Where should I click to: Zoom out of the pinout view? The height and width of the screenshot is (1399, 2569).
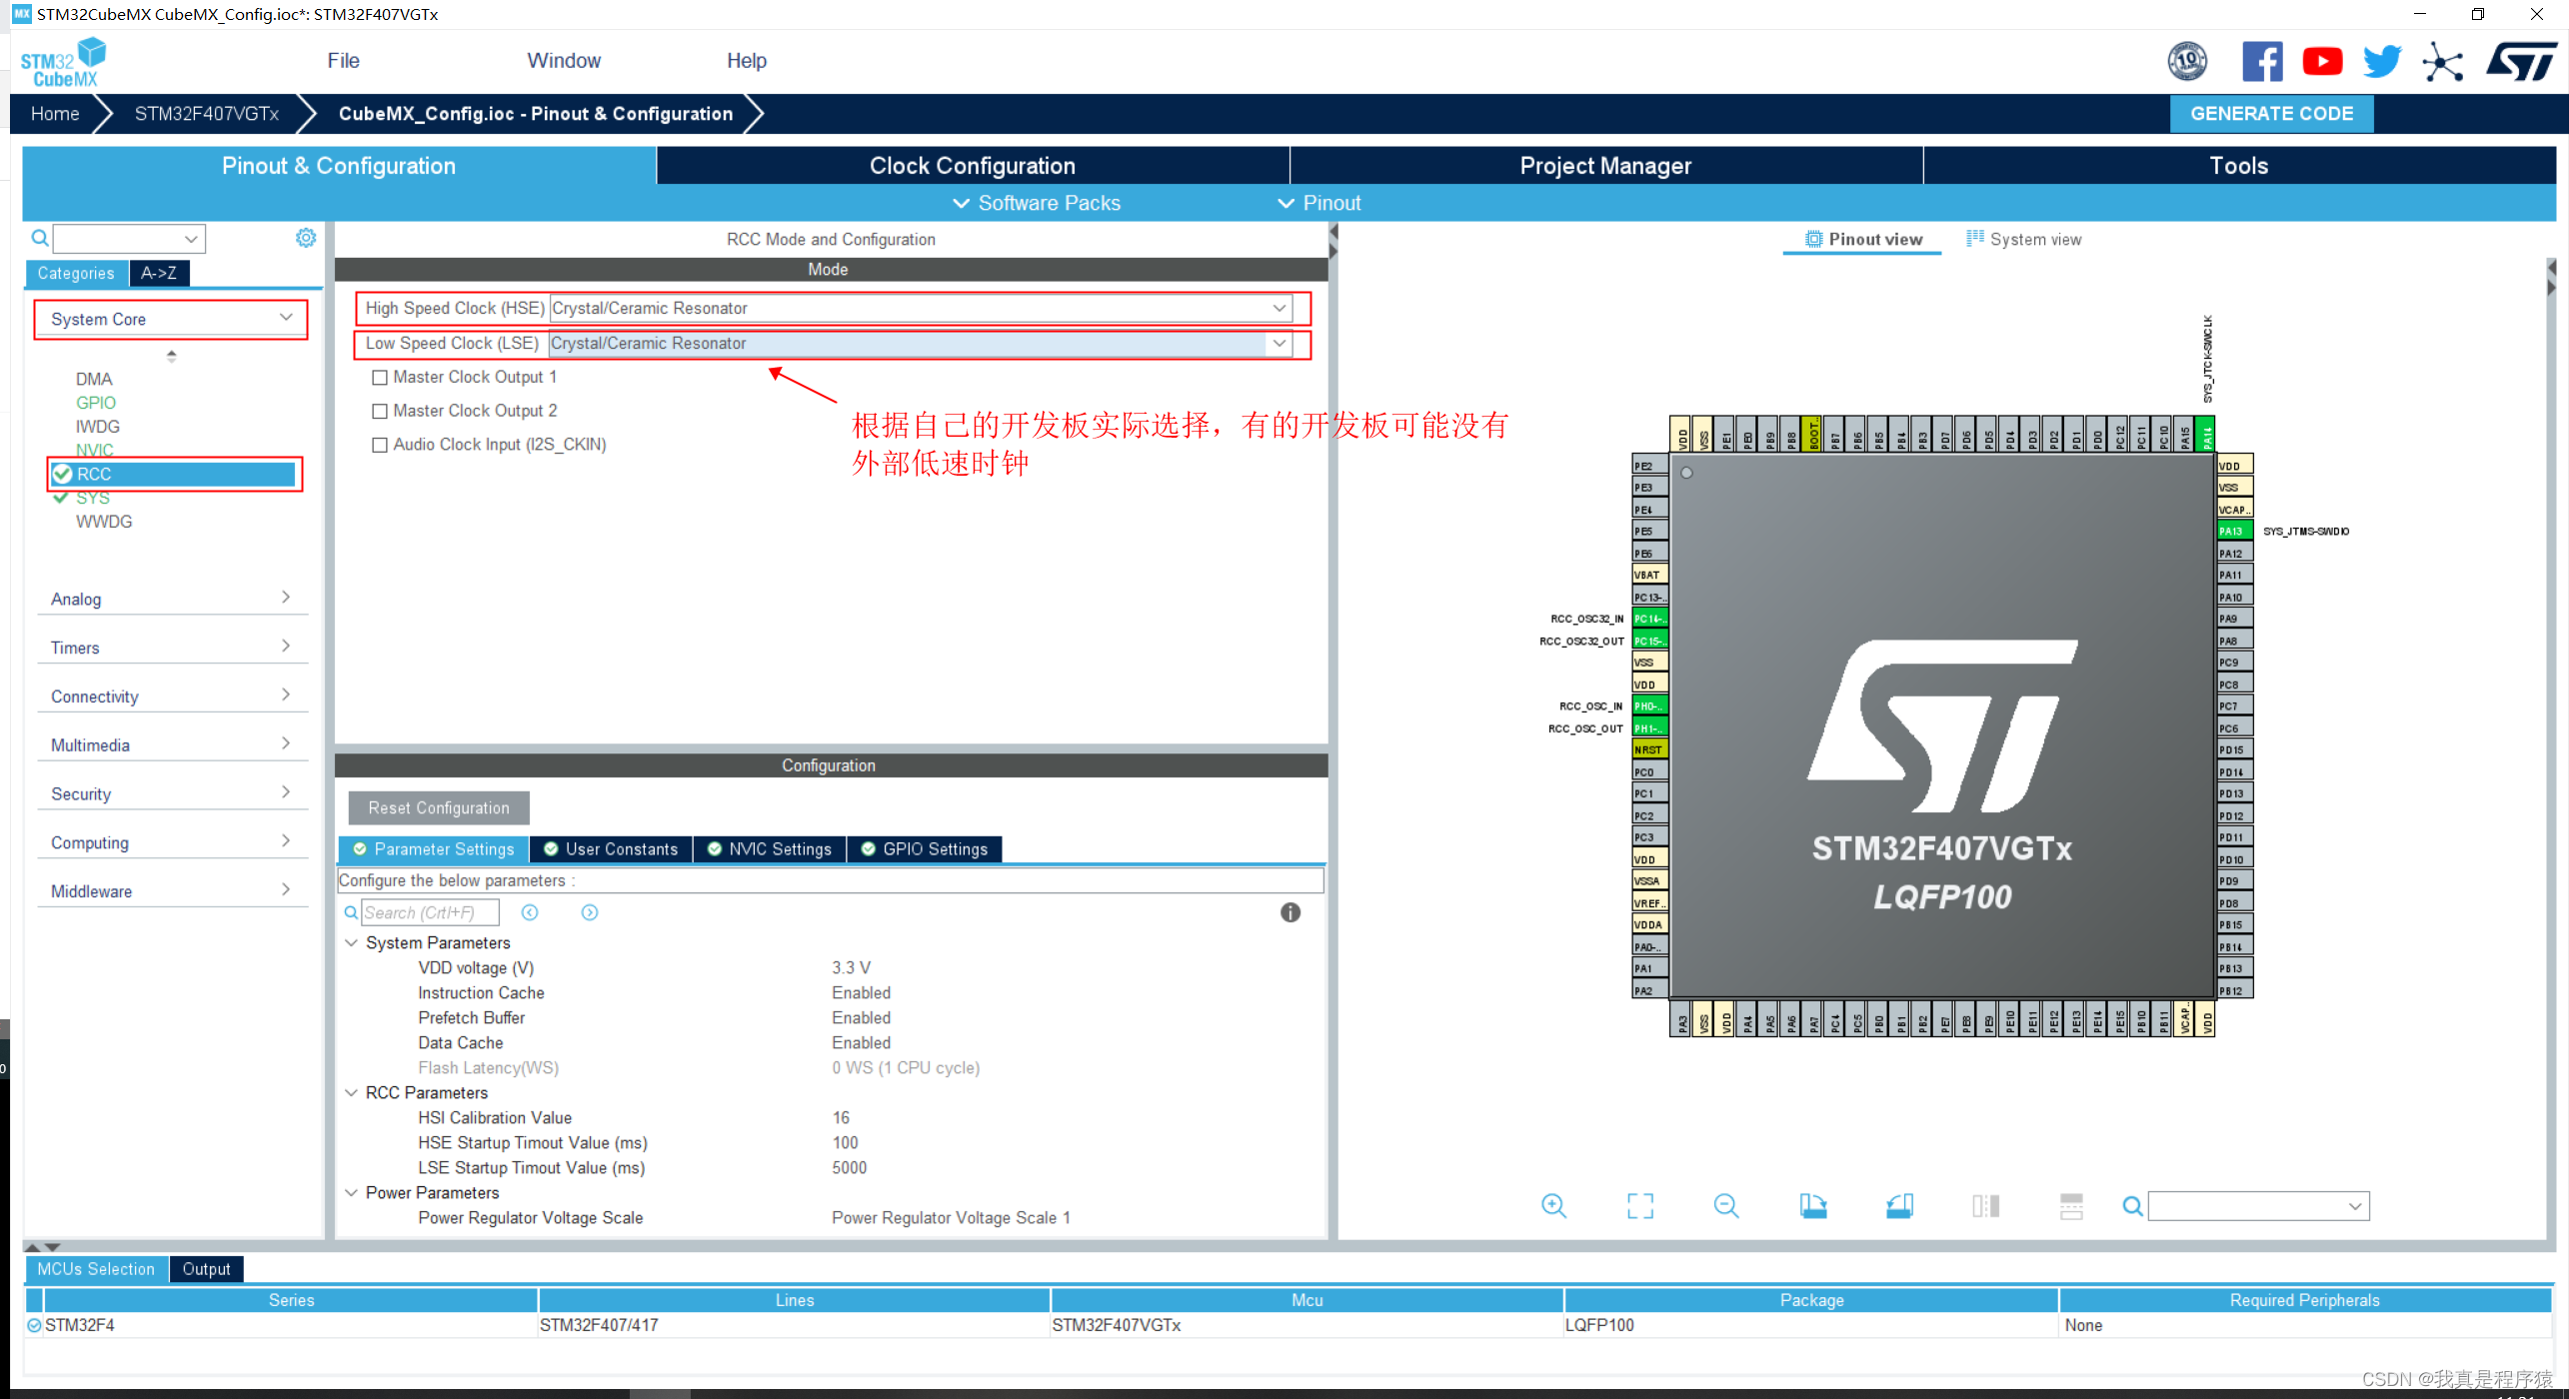coord(1726,1206)
